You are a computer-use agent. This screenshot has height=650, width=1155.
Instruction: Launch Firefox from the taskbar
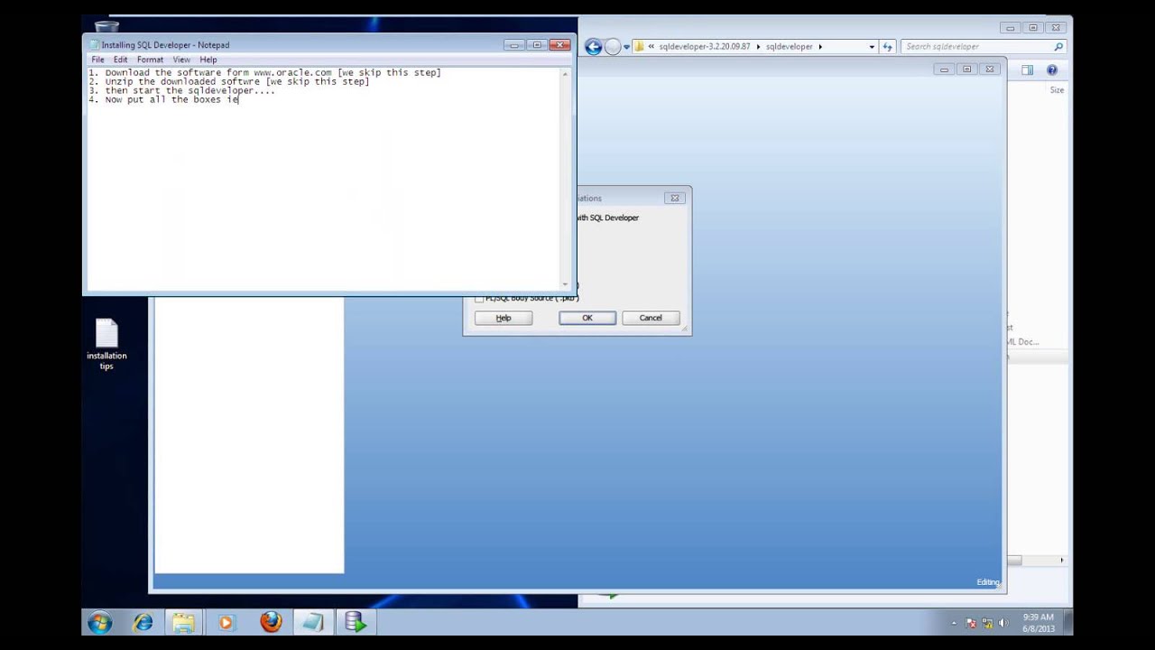(271, 622)
